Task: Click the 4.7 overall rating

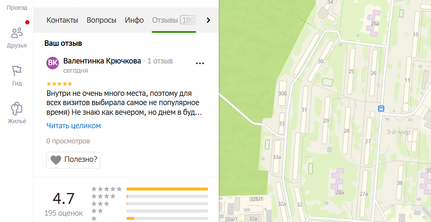Action: point(63,198)
